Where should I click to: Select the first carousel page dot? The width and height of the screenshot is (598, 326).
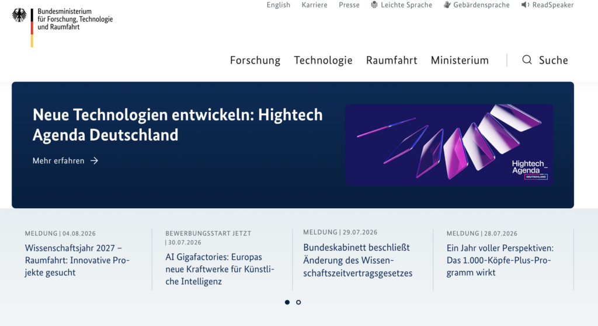pyautogui.click(x=287, y=303)
